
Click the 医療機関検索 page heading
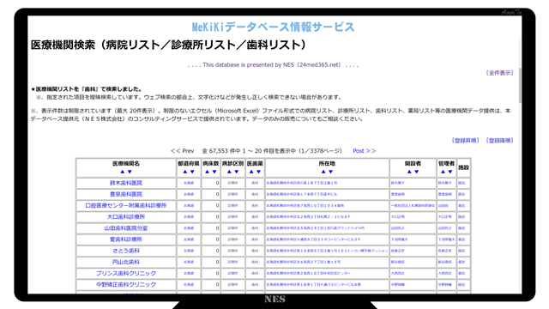169,45
